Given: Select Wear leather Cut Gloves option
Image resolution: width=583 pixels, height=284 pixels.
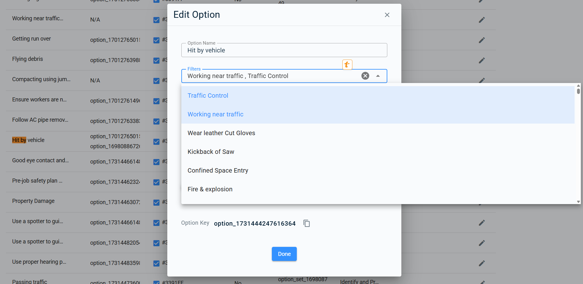Looking at the screenshot, I should point(221,133).
